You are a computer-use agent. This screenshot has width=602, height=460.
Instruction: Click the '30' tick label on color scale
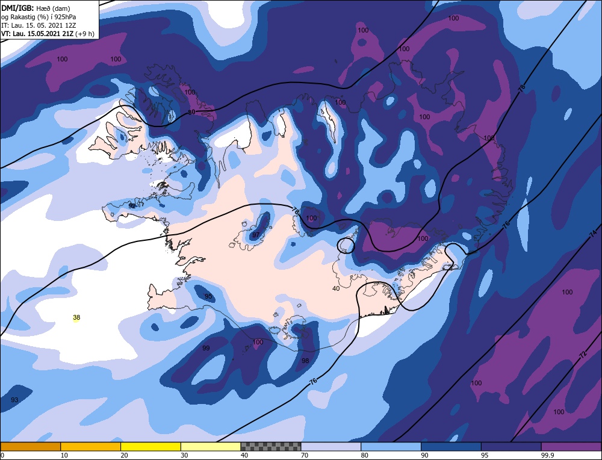(x=184, y=455)
